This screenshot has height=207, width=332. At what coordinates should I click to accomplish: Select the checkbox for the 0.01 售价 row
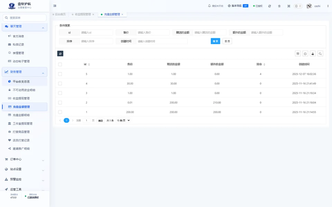pyautogui.click(x=60, y=103)
